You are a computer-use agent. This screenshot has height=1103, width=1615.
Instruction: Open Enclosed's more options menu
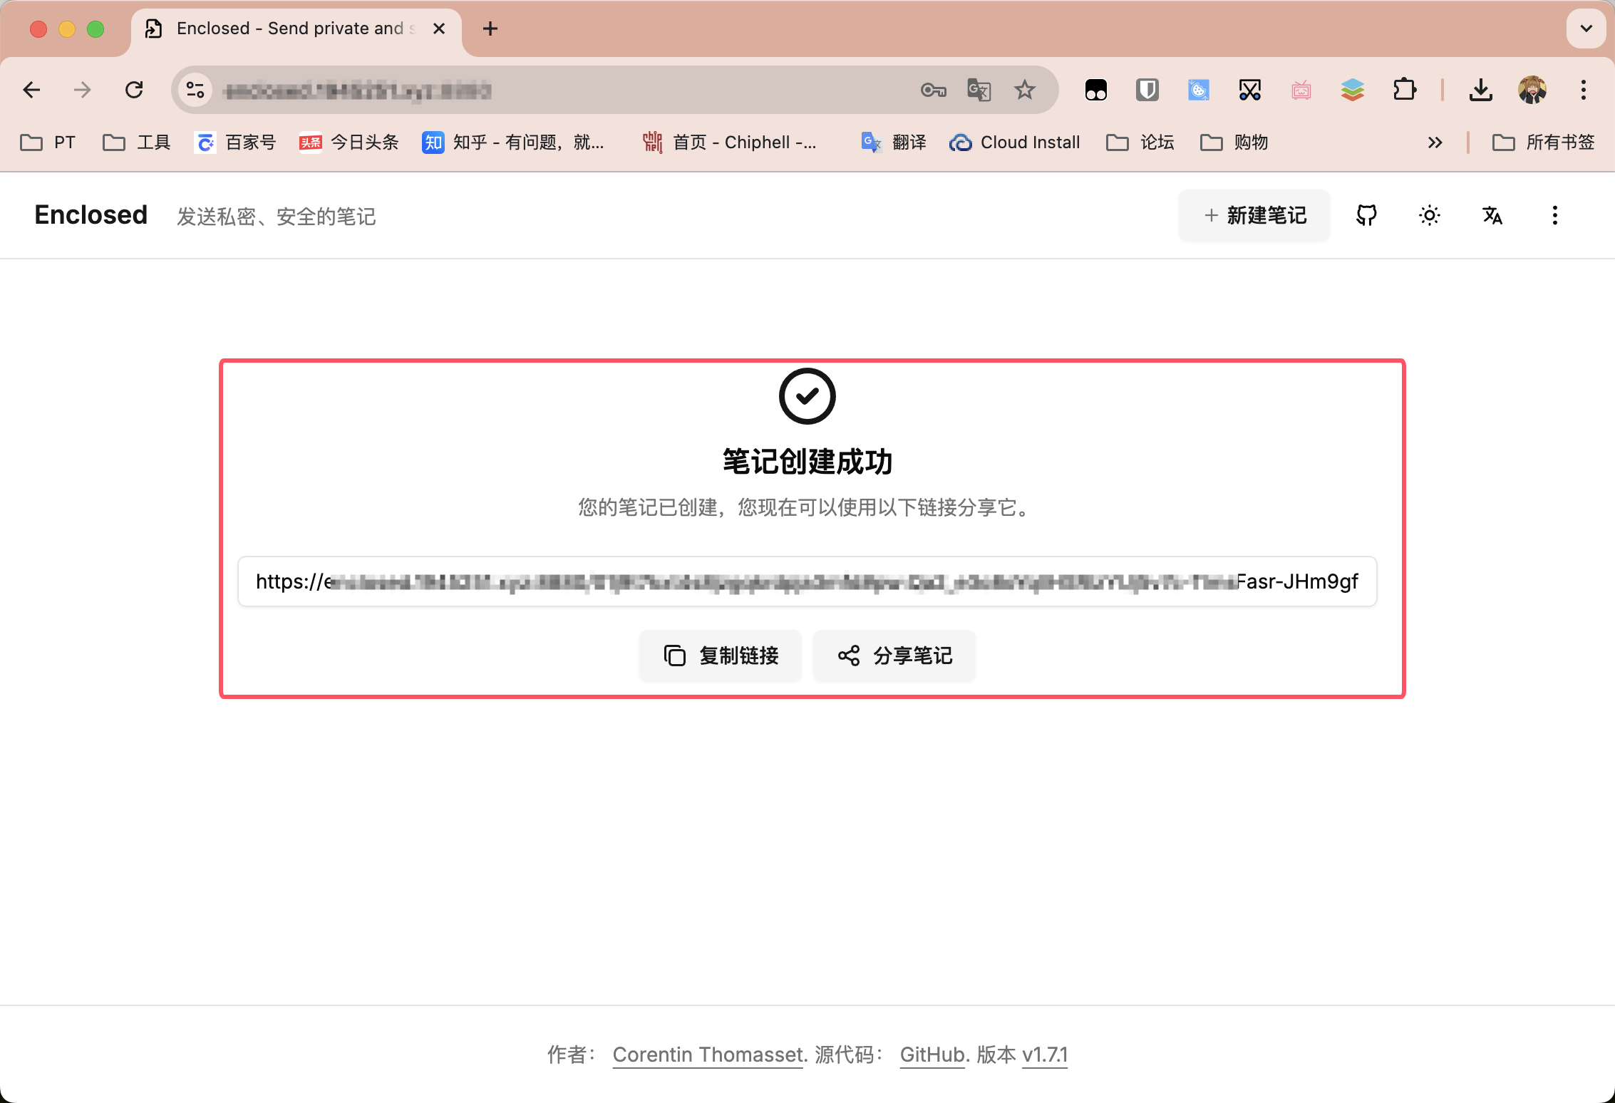1554,215
